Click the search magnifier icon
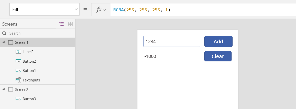296x109 pixels. click(4, 33)
